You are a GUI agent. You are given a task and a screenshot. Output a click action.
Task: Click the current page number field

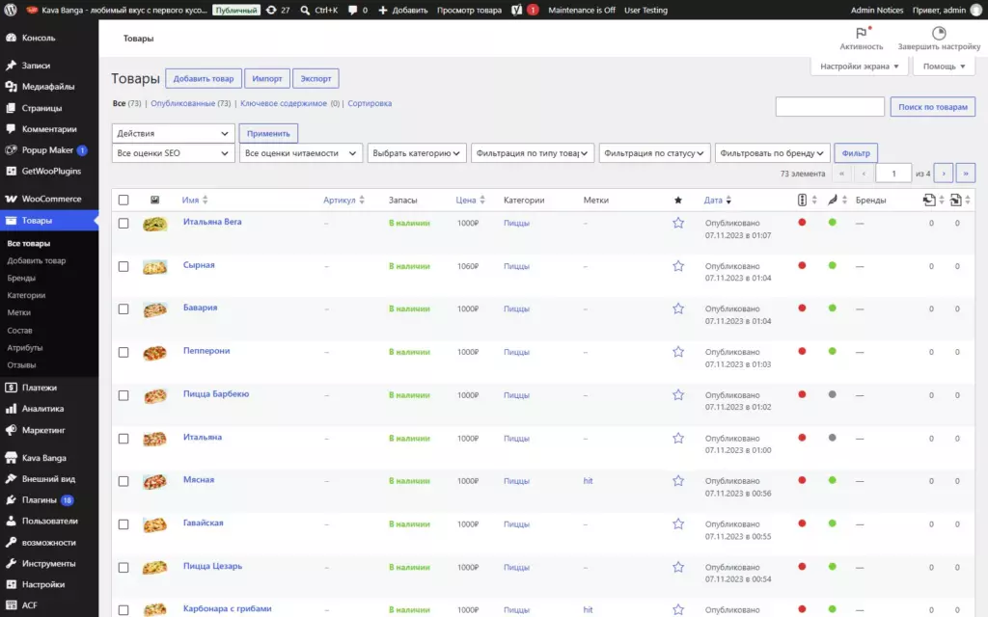(892, 174)
